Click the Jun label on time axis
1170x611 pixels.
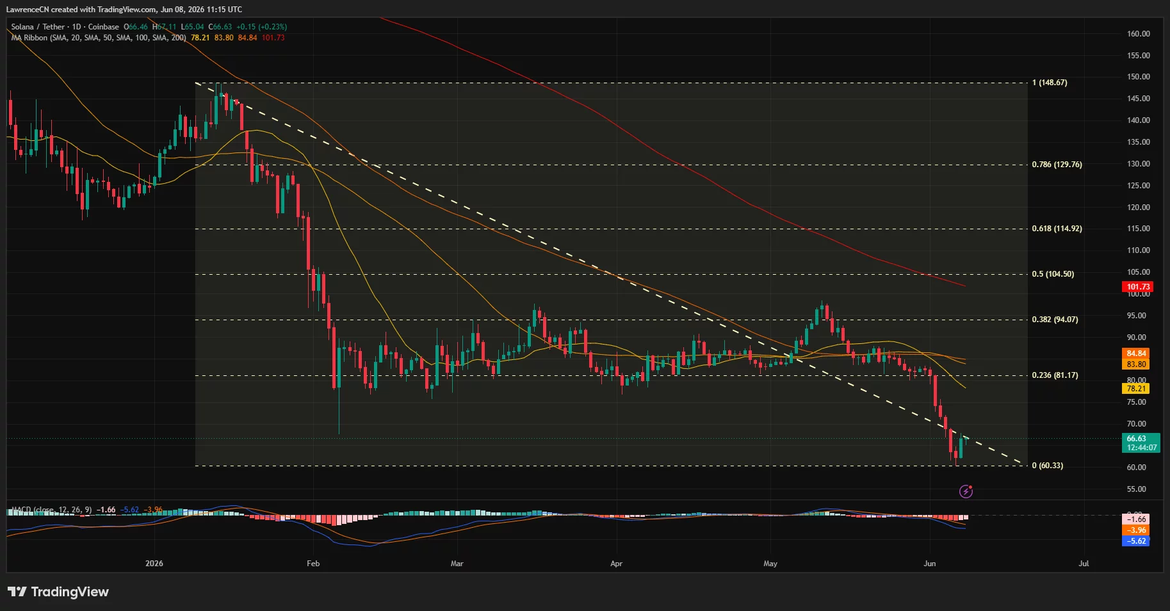pyautogui.click(x=930, y=564)
